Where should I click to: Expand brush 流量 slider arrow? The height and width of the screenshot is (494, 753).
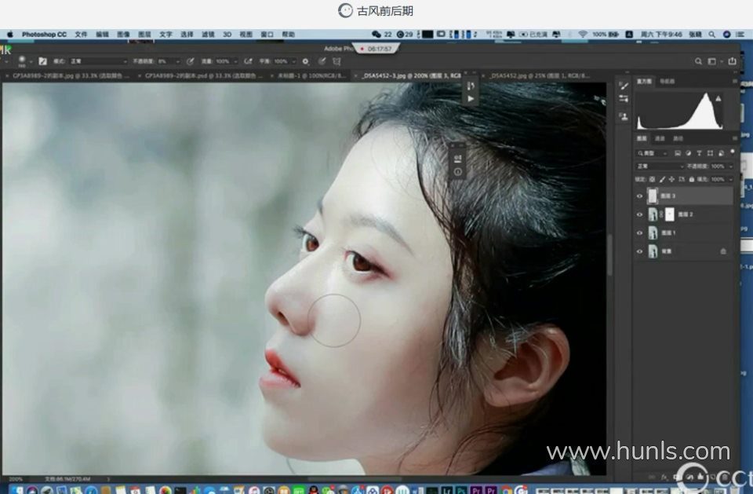235,61
